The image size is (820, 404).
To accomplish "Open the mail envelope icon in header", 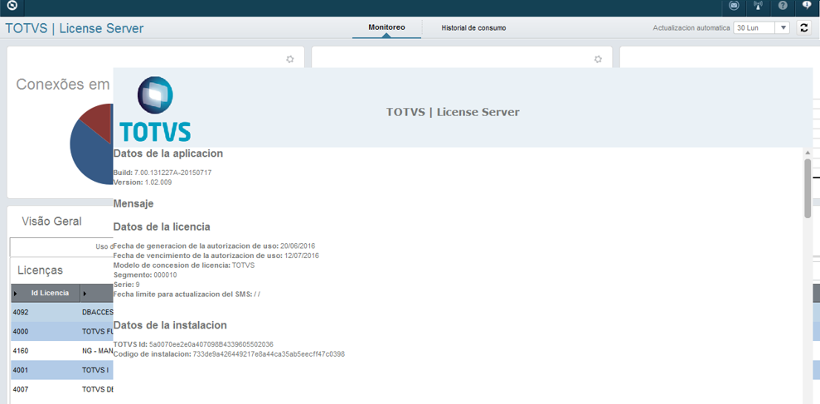I will (735, 7).
